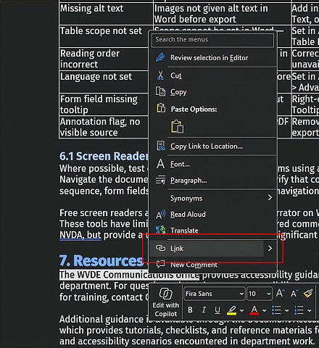Expand the Link submenu arrow
The image size is (319, 348).
[x=270, y=248]
